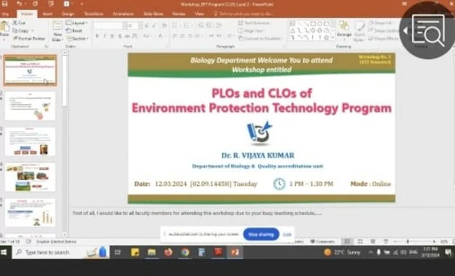Click in the speaker notes pane text
This screenshot has height=276, width=455.
point(197,213)
